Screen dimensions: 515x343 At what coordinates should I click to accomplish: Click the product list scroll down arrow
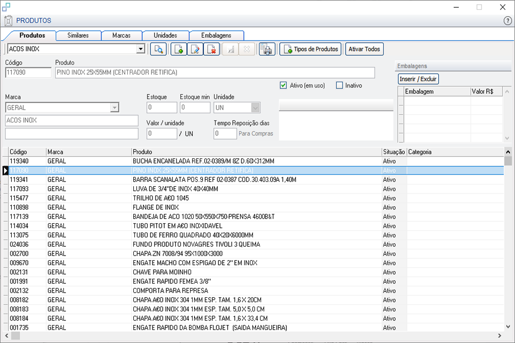pos(508,327)
